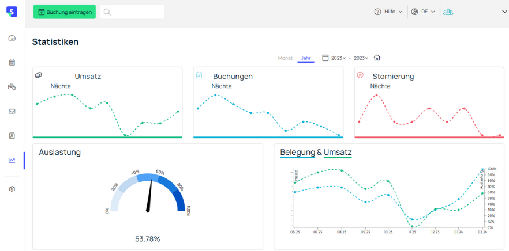509x251 pixels.
Task: Open the mail envelope sidebar icon
Action: pyautogui.click(x=12, y=112)
